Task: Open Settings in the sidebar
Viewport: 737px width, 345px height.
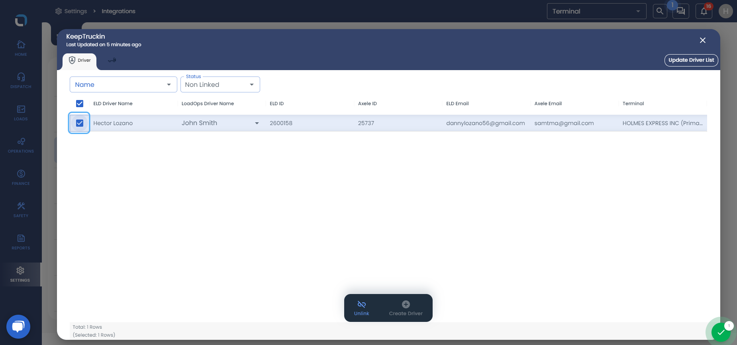Action: (20, 274)
